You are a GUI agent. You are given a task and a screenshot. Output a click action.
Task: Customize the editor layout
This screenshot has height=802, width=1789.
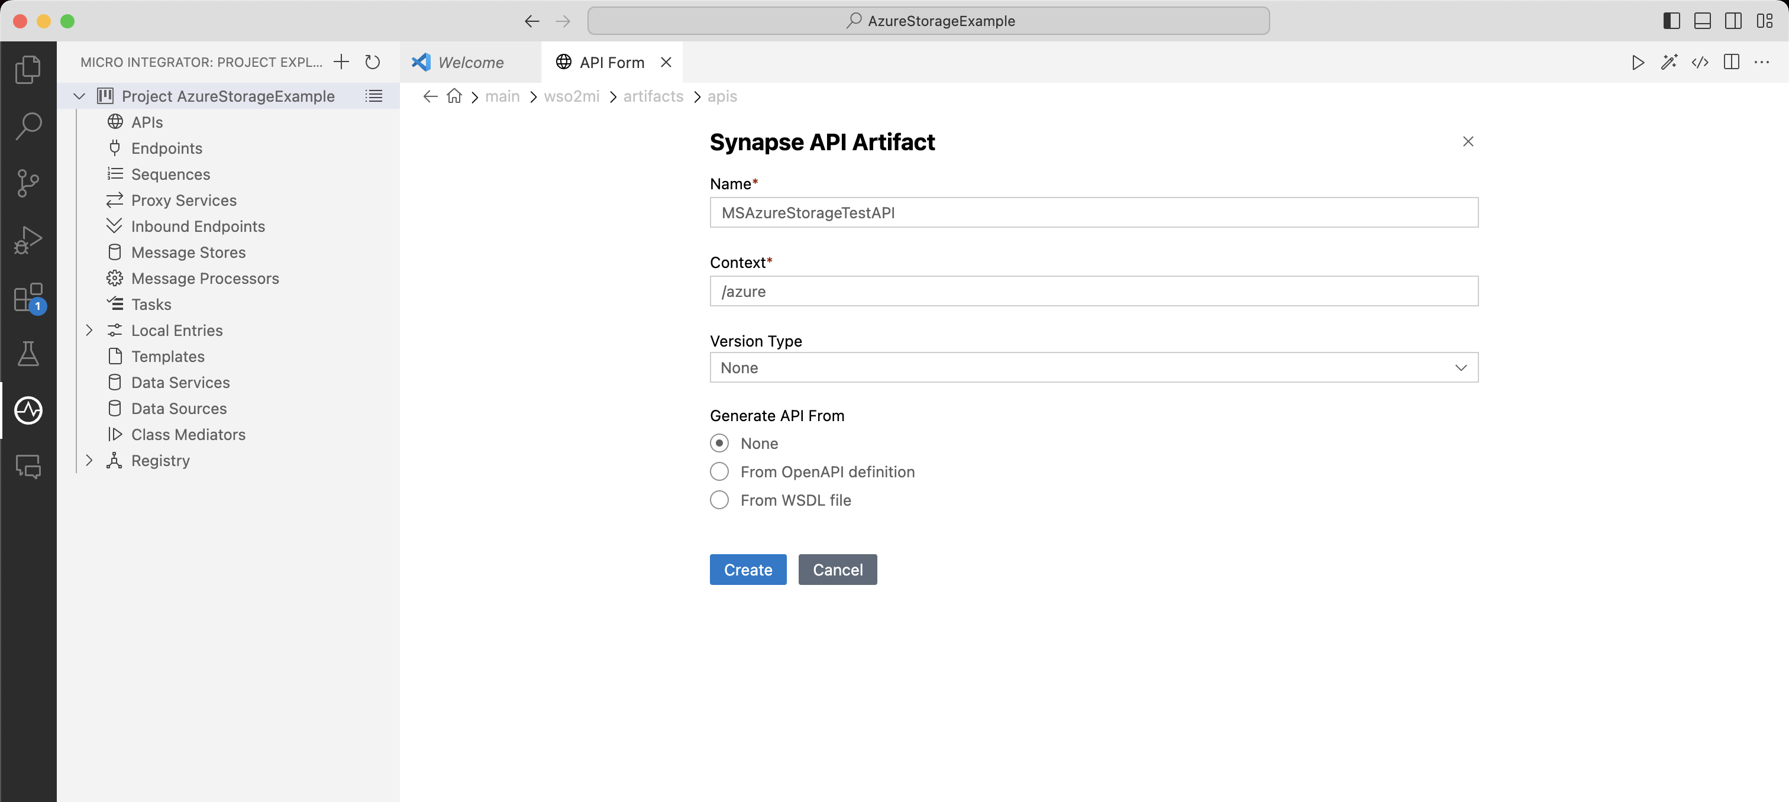[x=1765, y=21]
